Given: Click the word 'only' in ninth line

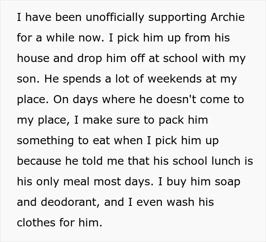Looking at the screenshot, I should pyautogui.click(x=47, y=182).
